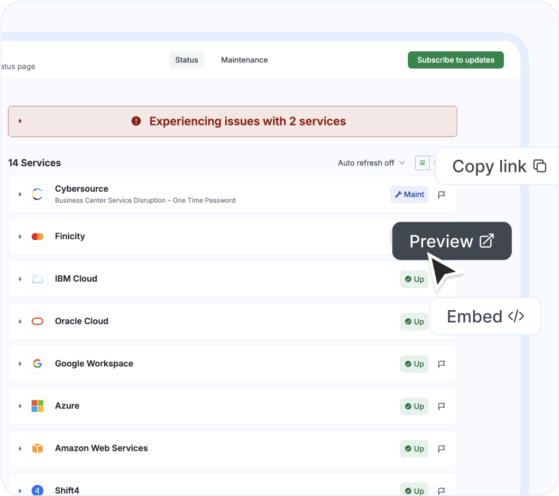This screenshot has height=496, width=559.
Task: Toggle the flag on Google Workspace row
Action: coord(442,364)
